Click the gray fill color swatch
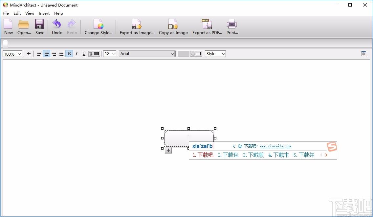The image size is (373, 217). click(x=184, y=54)
